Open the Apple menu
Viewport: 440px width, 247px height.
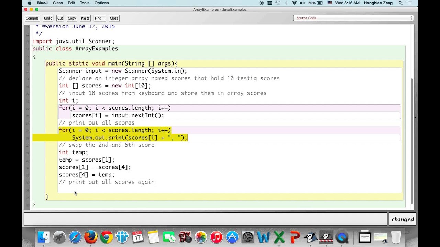click(30, 3)
